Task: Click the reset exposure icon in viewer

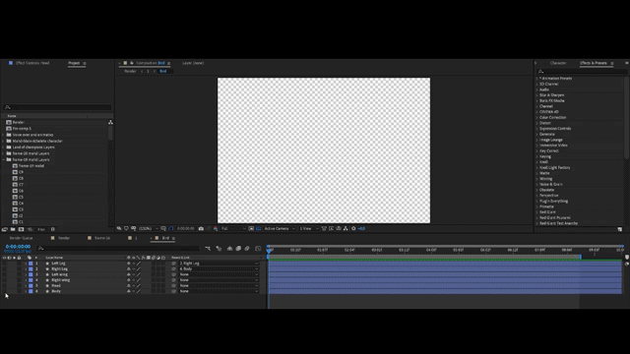Action: click(x=353, y=228)
